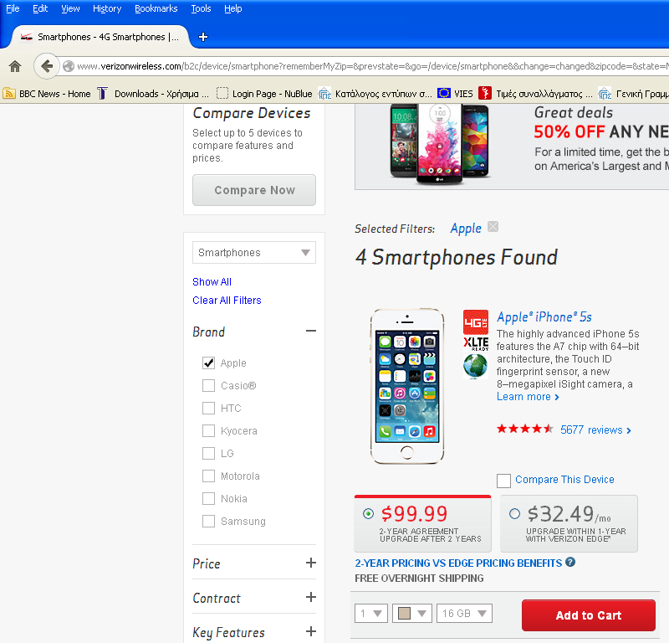Select the $32.49/mo Verizon Edge option
Image resolution: width=669 pixels, height=643 pixels.
[x=515, y=513]
